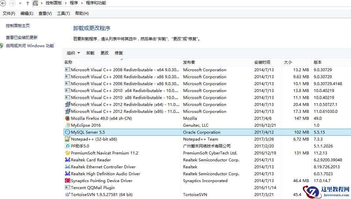The height and width of the screenshot is (199, 351).
Task: Select PP助手5.0 entry
Action: pyautogui.click(x=80, y=146)
